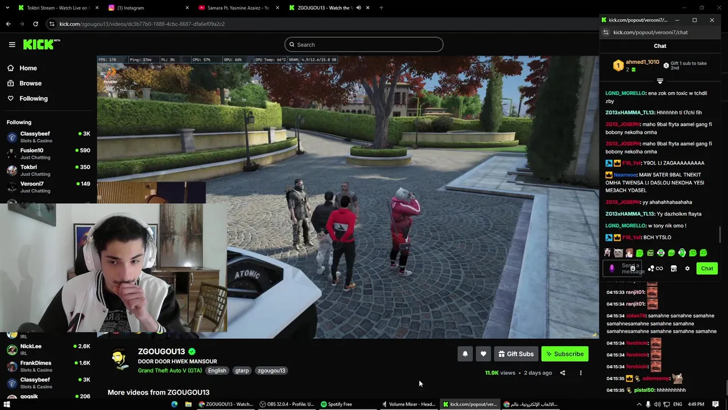Click the site info icon in popout chat window
The width and height of the screenshot is (728, 410).
pos(606,32)
